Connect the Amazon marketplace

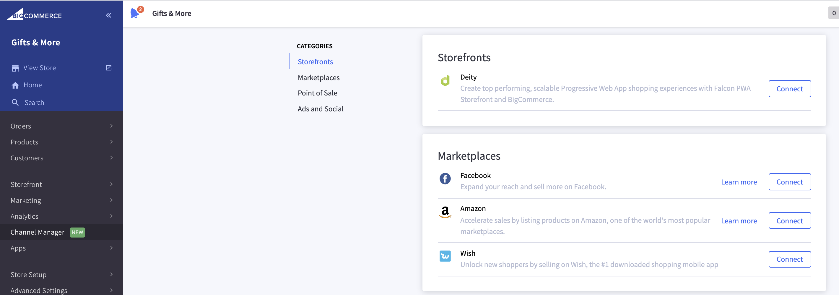789,221
